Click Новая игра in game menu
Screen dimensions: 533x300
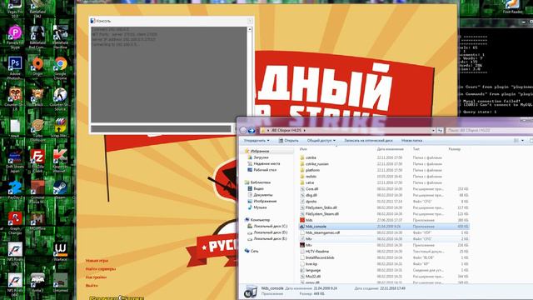click(x=97, y=261)
